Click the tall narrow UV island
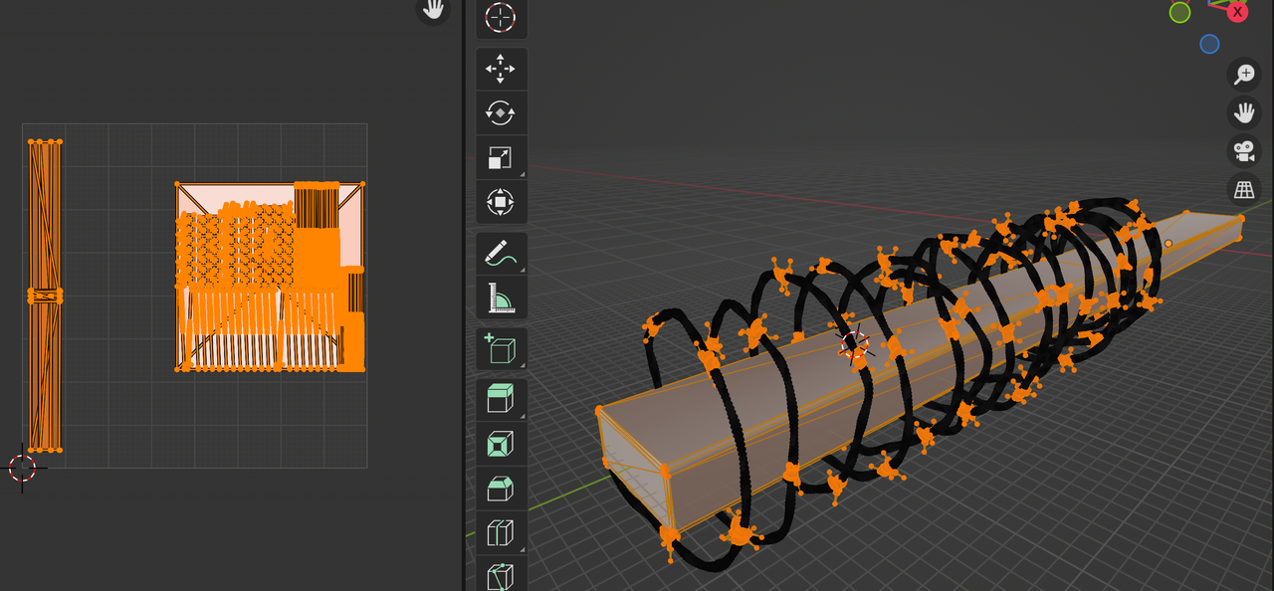The image size is (1274, 591). 45,295
